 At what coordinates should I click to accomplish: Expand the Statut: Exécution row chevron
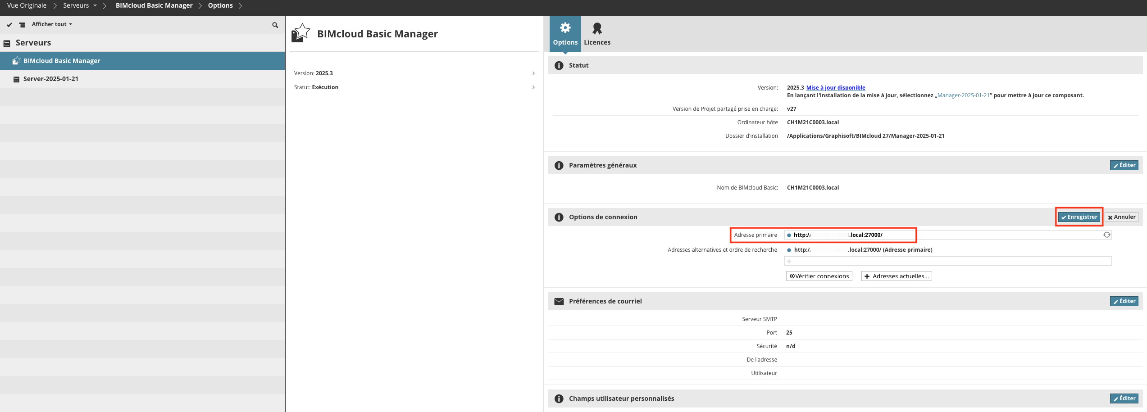pos(533,87)
